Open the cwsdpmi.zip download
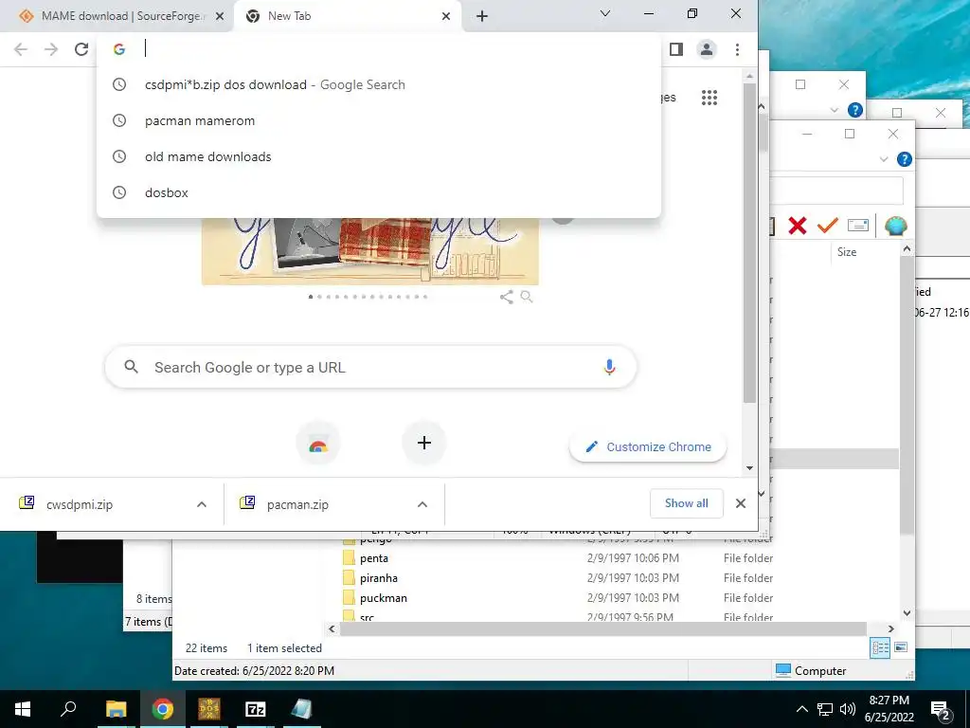The width and height of the screenshot is (970, 728). (x=80, y=504)
